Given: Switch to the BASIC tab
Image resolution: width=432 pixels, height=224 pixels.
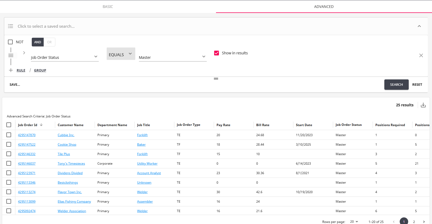Looking at the screenshot, I should tap(108, 7).
